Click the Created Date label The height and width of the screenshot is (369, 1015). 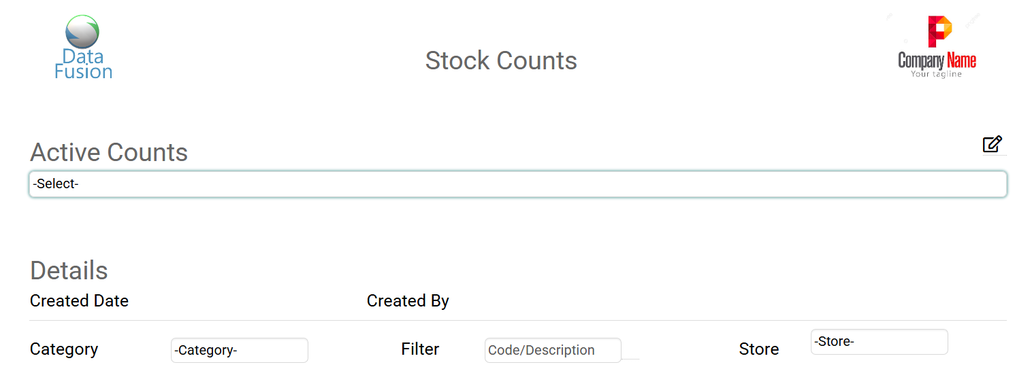pyautogui.click(x=79, y=301)
